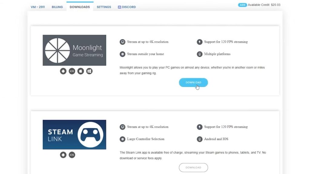Click the device icon beside Android and IOS
The image size is (310, 174).
200,139
